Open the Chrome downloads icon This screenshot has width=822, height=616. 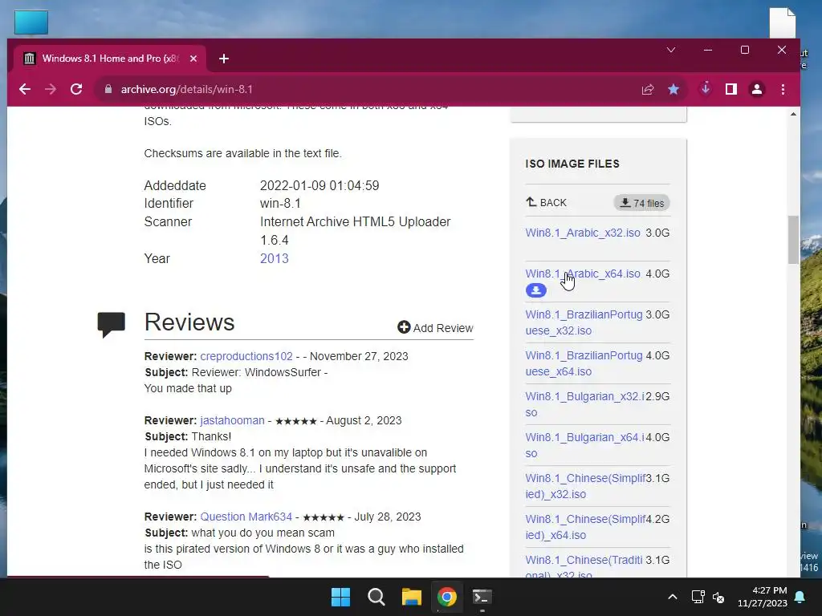[x=706, y=88]
